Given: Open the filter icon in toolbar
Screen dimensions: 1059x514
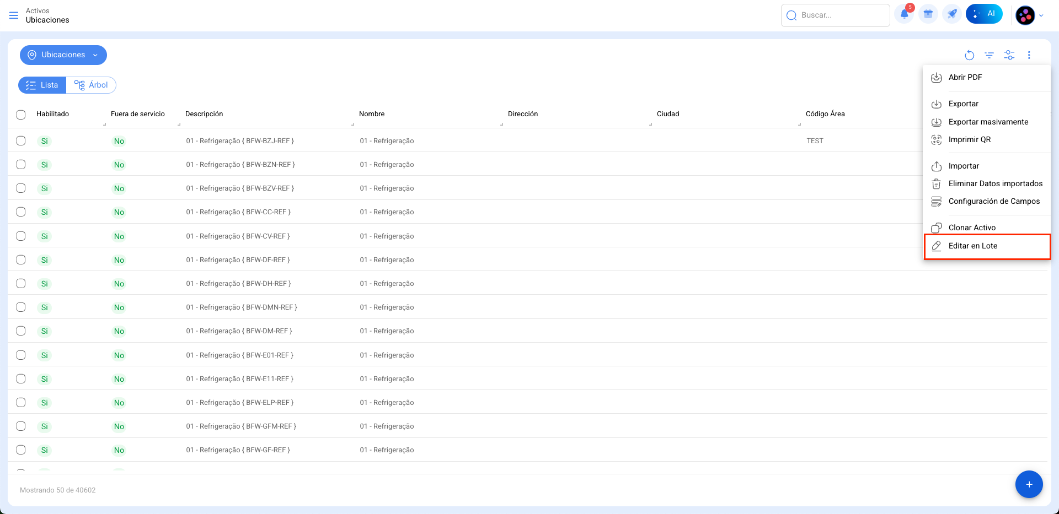Looking at the screenshot, I should click(989, 55).
